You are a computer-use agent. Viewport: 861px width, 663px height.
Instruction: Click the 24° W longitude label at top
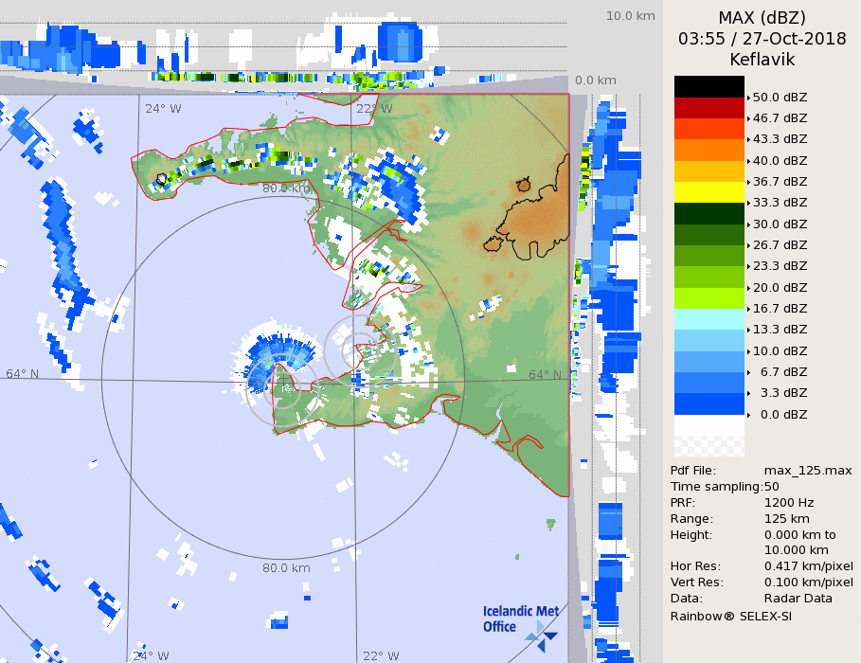pos(163,108)
